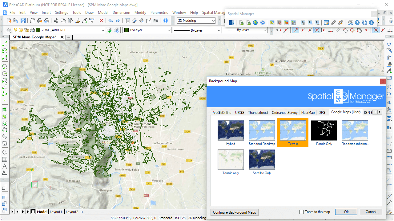Viewport: 394px width, 221px height.
Task: Switch to the Thunderforest tab
Action: tap(258, 113)
